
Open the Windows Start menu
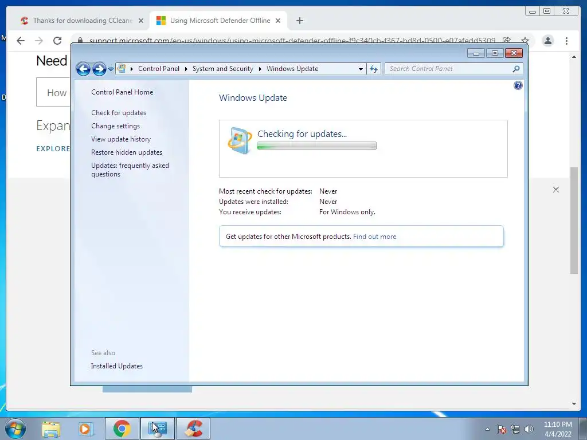15,429
